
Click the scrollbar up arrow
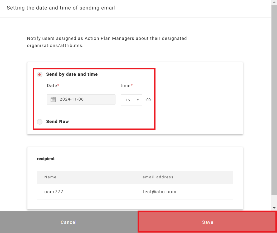(274, 2)
